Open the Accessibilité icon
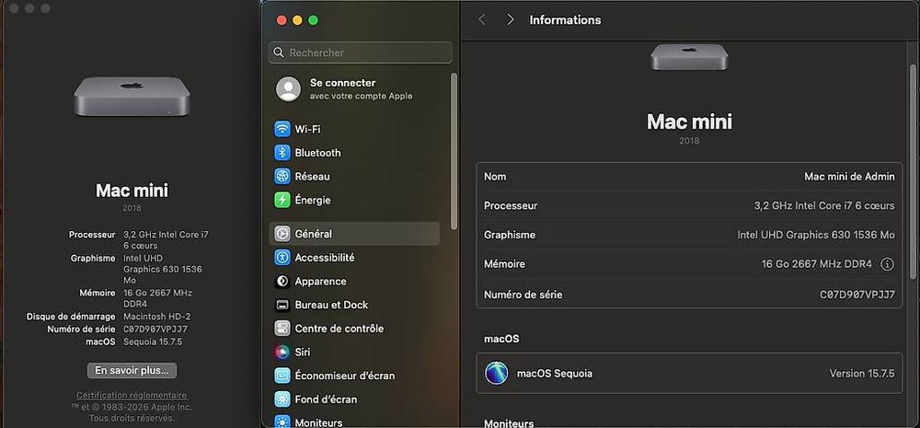This screenshot has height=428, width=920. pyautogui.click(x=282, y=257)
